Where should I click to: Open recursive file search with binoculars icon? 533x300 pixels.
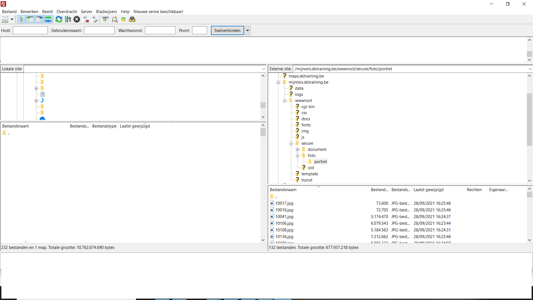[x=132, y=19]
